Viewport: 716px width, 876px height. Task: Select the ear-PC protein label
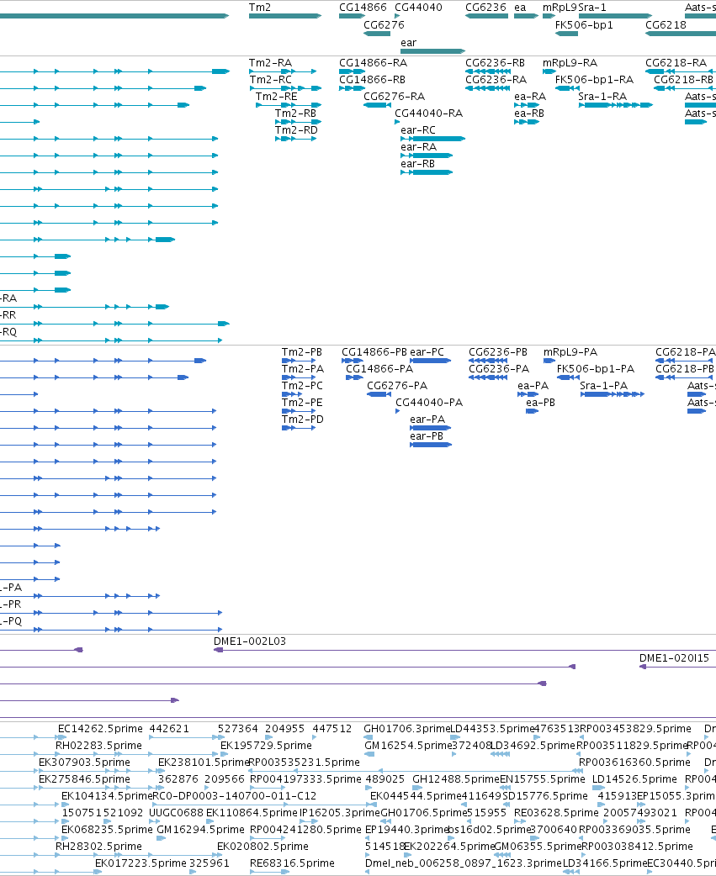pos(427,352)
